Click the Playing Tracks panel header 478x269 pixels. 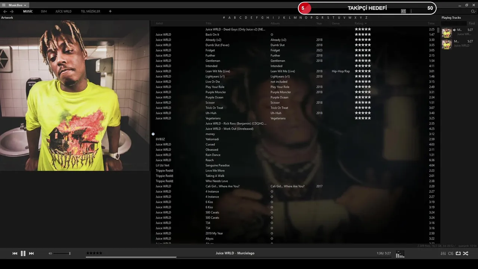[x=451, y=18]
